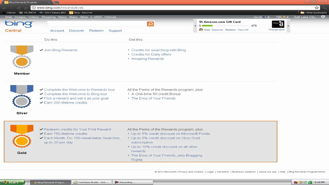This screenshot has width=329, height=185.
Task: Click the Join Bing Rewards link
Action: click(x=61, y=50)
